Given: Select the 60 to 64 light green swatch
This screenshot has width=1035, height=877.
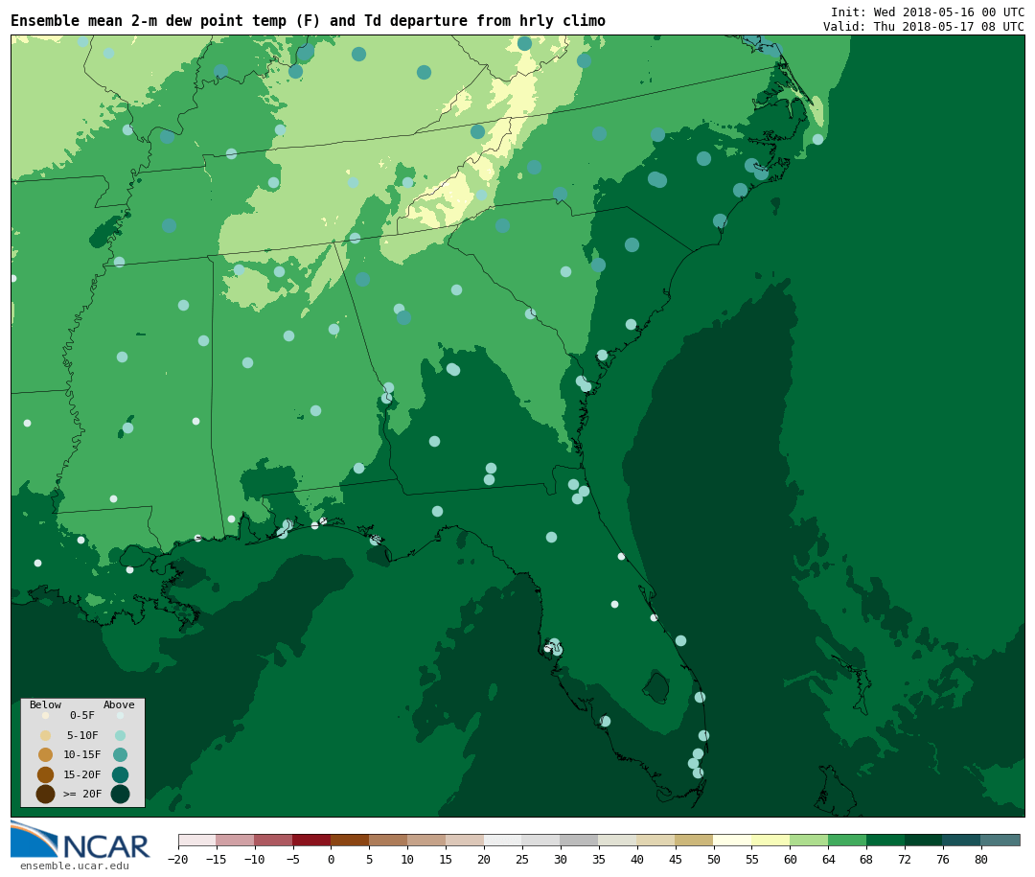Looking at the screenshot, I should (x=808, y=840).
